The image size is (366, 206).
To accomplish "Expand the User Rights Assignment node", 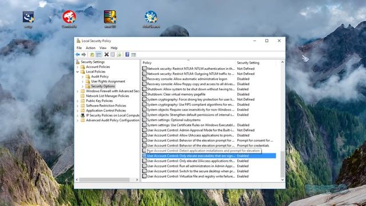I will point(82,81).
